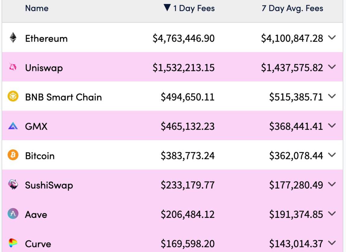Click Ethereum's 1 day fees value

tap(184, 39)
